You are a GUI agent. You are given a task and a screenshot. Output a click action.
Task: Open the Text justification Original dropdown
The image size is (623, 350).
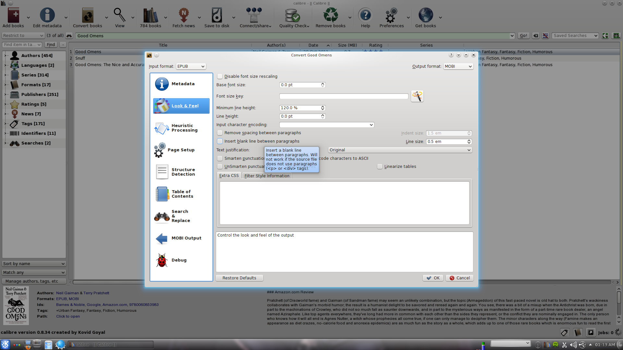point(400,150)
